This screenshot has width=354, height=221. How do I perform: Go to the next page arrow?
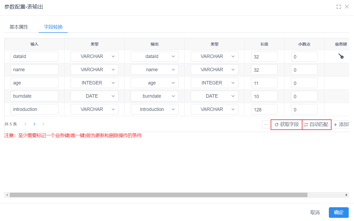click(x=43, y=124)
